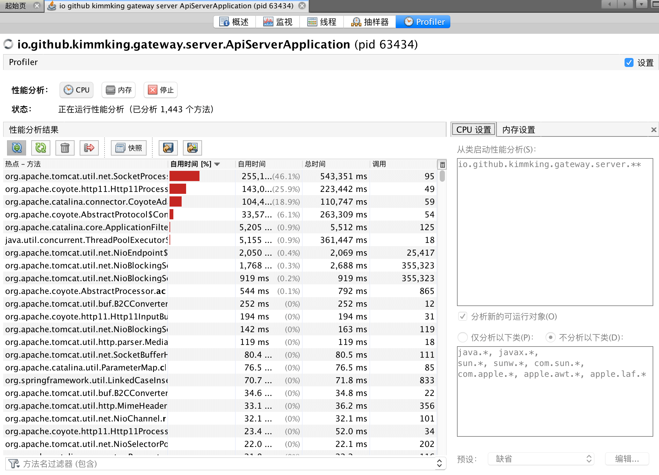Click the 方法名过滤器 input field
The height and width of the screenshot is (475, 659).
tap(223, 464)
